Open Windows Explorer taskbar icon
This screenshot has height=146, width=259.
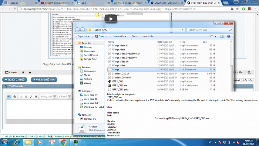pyautogui.click(x=28, y=142)
